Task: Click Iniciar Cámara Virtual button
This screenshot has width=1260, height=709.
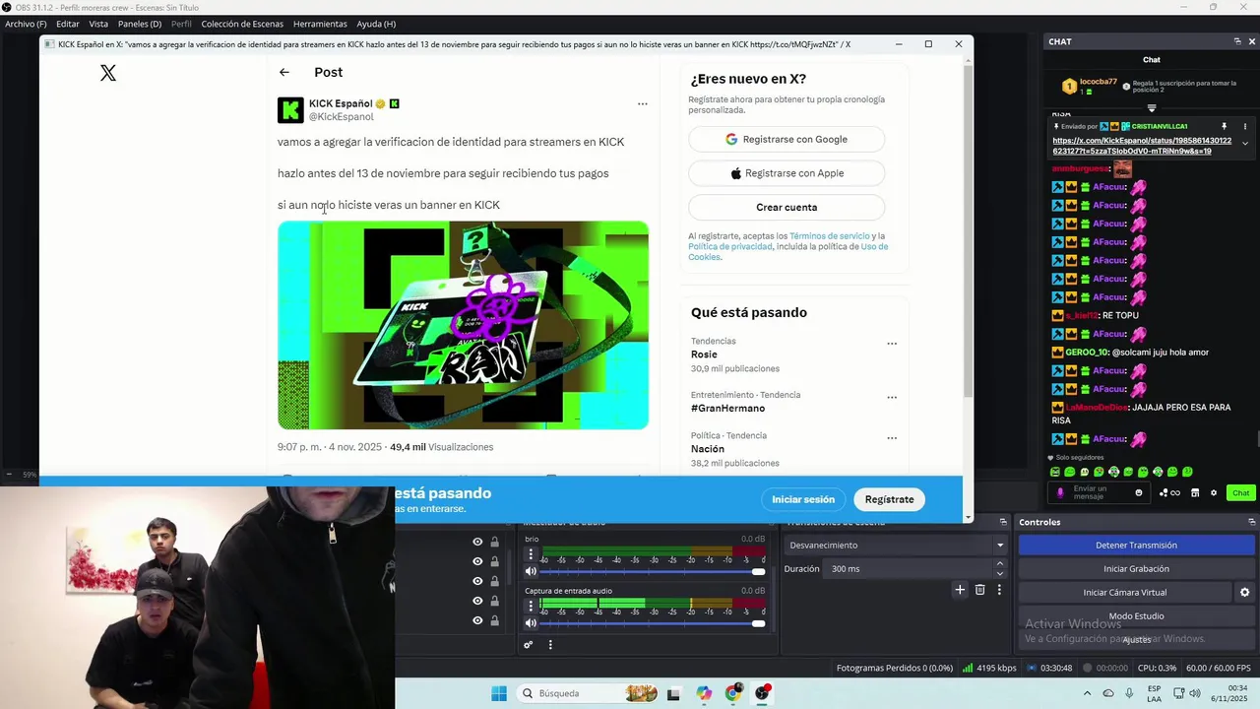Action: (1125, 592)
